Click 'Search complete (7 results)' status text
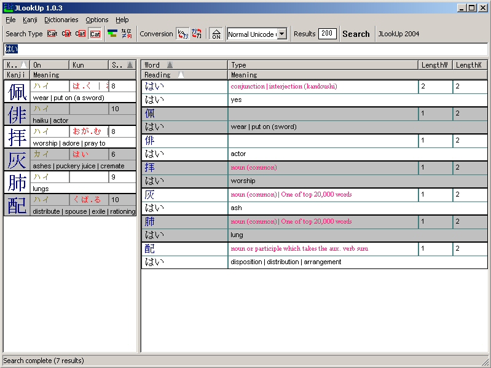 point(44,361)
